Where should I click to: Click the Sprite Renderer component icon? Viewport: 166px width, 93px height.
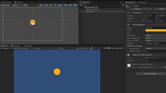128,25
